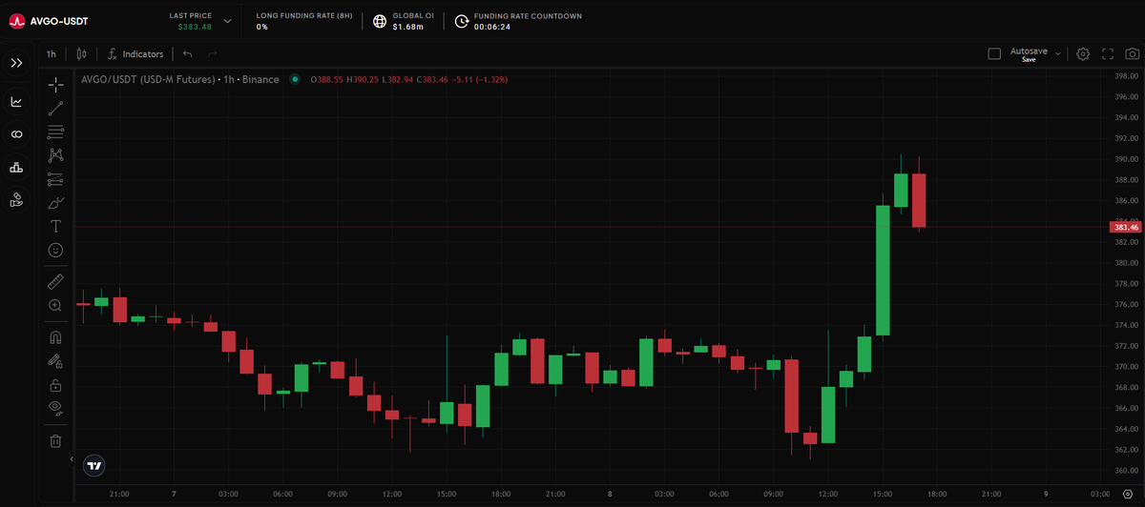Toggle stay in drawing mode
The width and height of the screenshot is (1145, 507).
pyautogui.click(x=55, y=361)
